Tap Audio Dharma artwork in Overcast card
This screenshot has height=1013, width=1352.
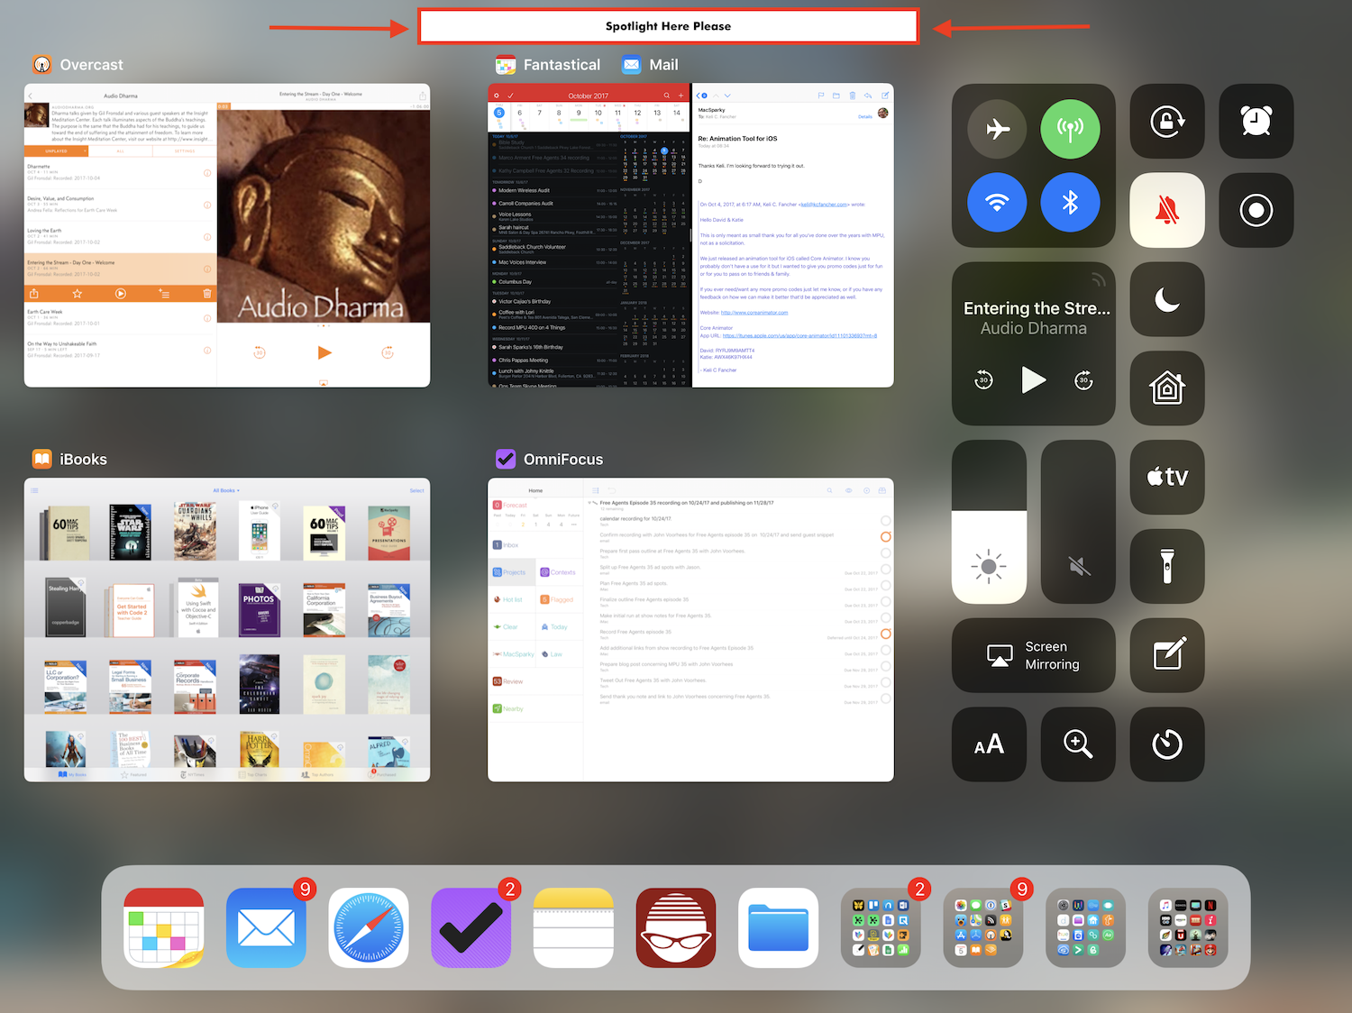(324, 216)
